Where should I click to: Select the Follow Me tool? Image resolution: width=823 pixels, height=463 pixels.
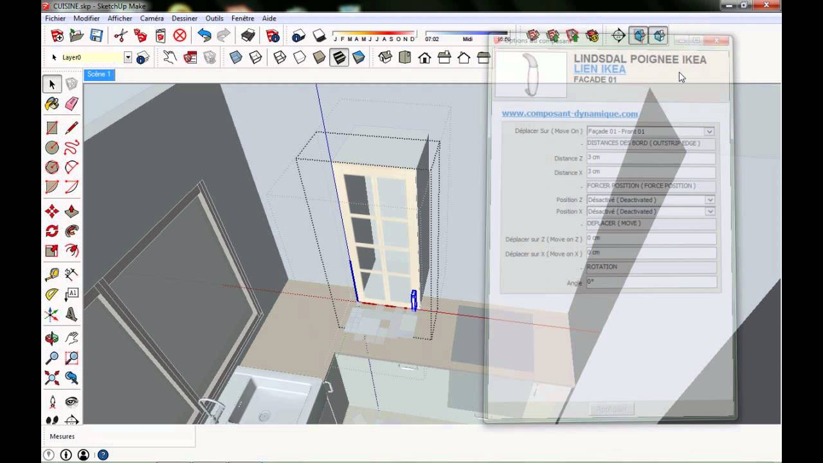click(x=71, y=231)
